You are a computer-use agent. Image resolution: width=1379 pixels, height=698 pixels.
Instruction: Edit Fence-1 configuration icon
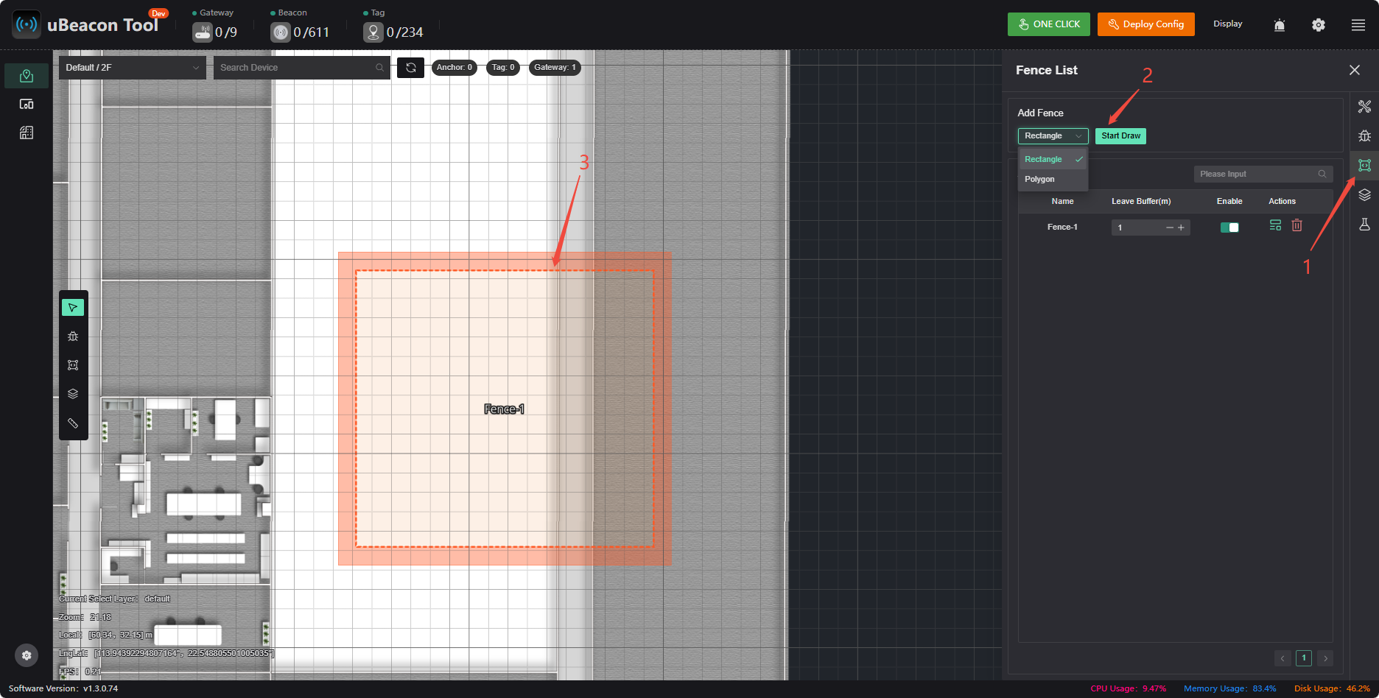point(1276,225)
